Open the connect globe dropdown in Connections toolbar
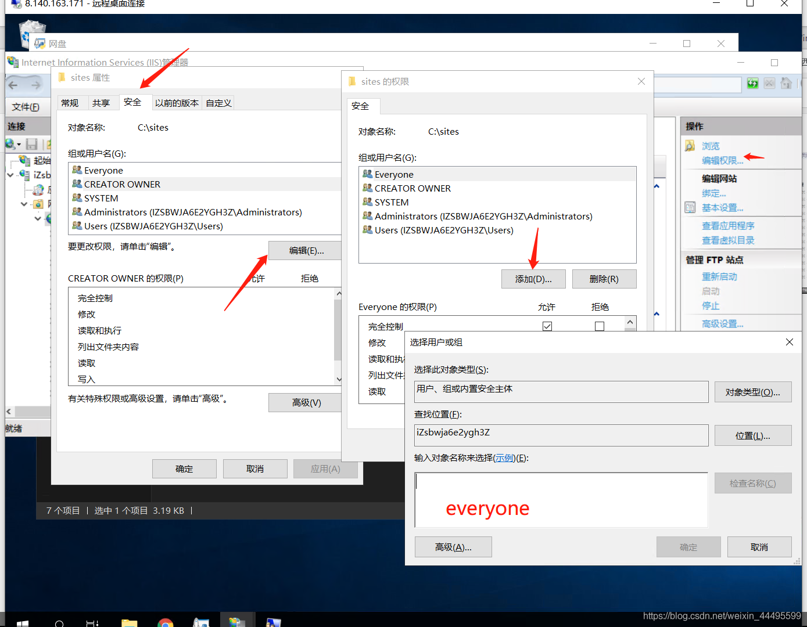 pos(13,144)
